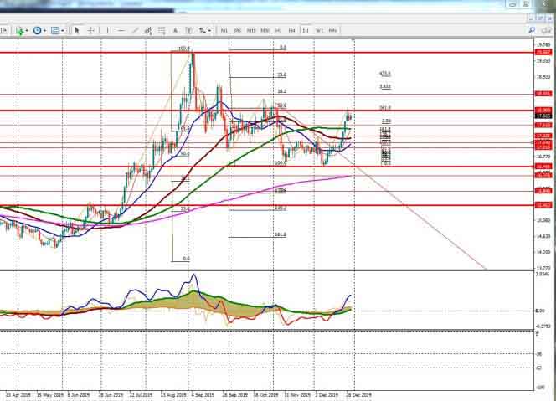Click the Fibonacci '38.2' label near top

point(281,91)
